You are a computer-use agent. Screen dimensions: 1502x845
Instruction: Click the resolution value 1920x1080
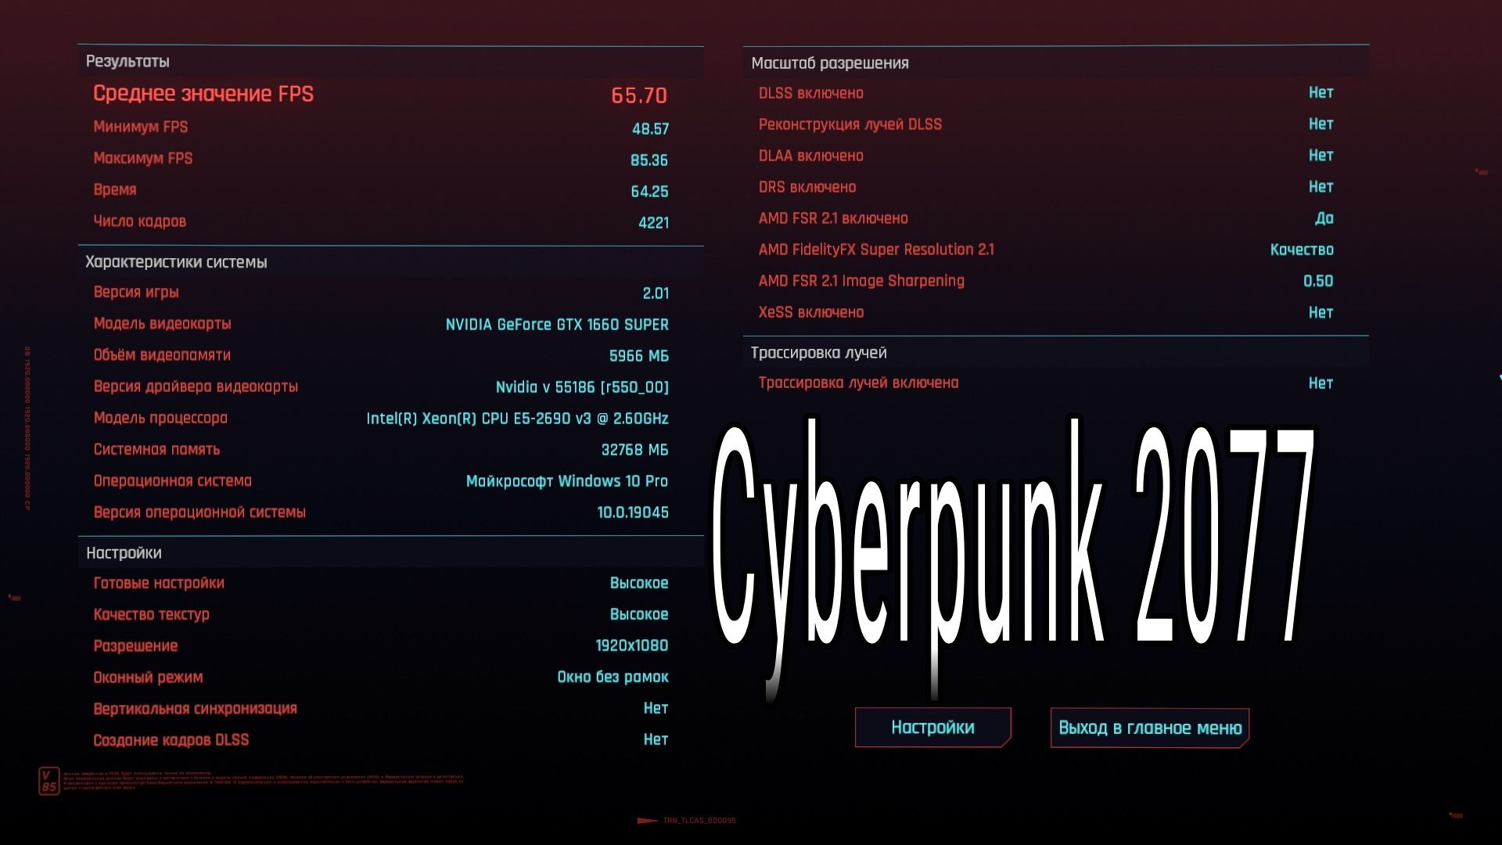632,645
